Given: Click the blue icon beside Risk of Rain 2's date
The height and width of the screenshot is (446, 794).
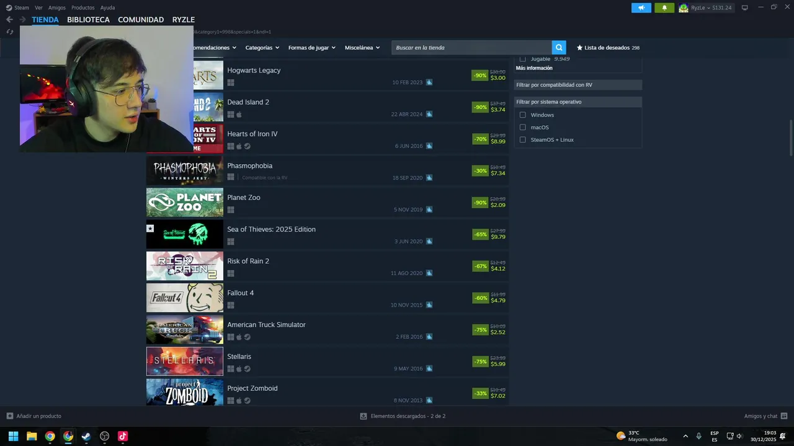Looking at the screenshot, I should pyautogui.click(x=429, y=273).
